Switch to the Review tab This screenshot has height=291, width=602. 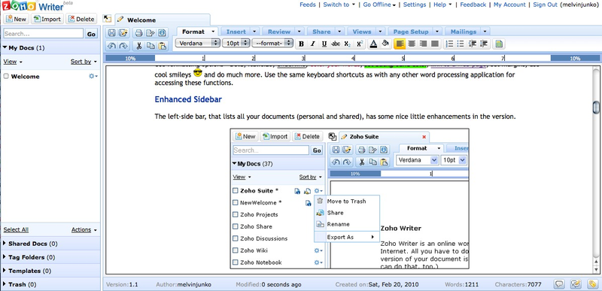click(x=279, y=32)
